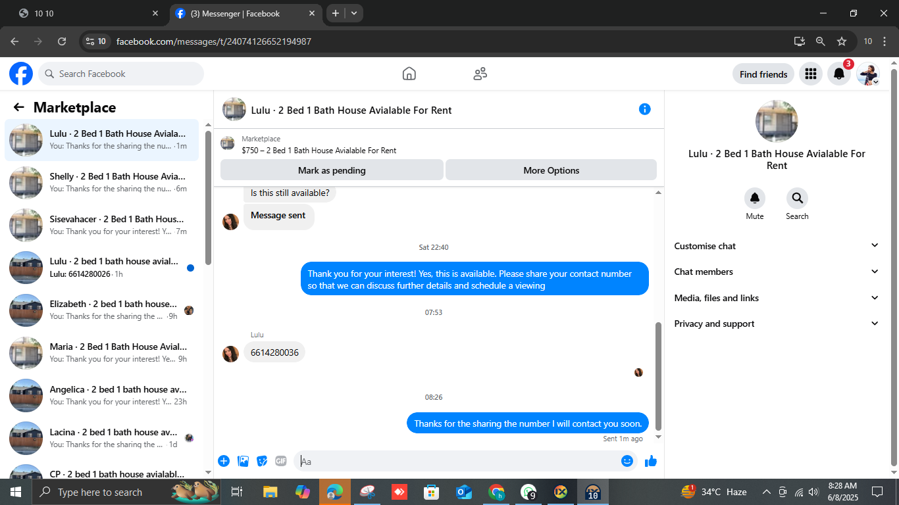899x505 pixels.
Task: Open Outlook from the taskbar
Action: [464, 492]
